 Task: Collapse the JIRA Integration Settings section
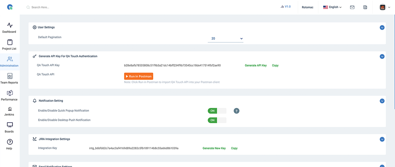pyautogui.click(x=382, y=139)
